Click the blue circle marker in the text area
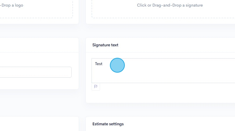The width and height of the screenshot is (235, 131). click(117, 65)
